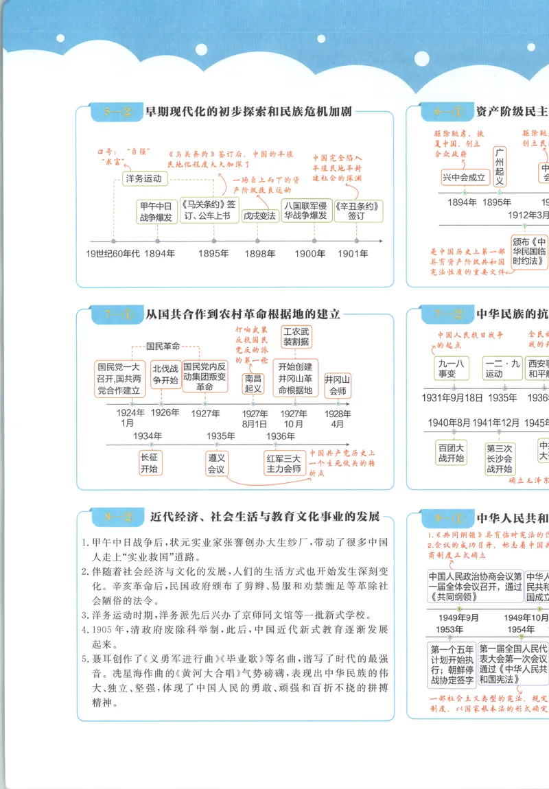This screenshot has height=789, width=549.
Task: Click the 1940年8月 date label
Action: pyautogui.click(x=449, y=423)
